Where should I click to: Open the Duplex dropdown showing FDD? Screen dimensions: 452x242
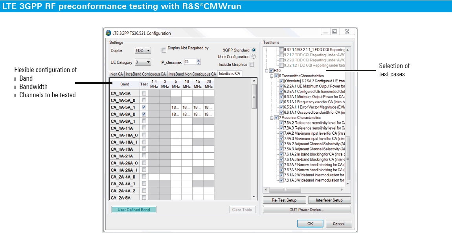143,50
